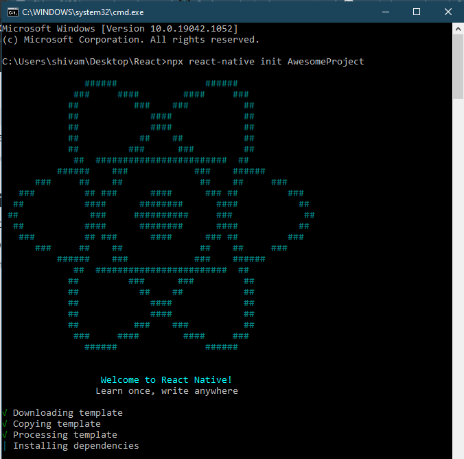Click the 'Microsoft Windows [Version 10.0.19042.1052]' line
464x459 pixels.
click(x=120, y=29)
